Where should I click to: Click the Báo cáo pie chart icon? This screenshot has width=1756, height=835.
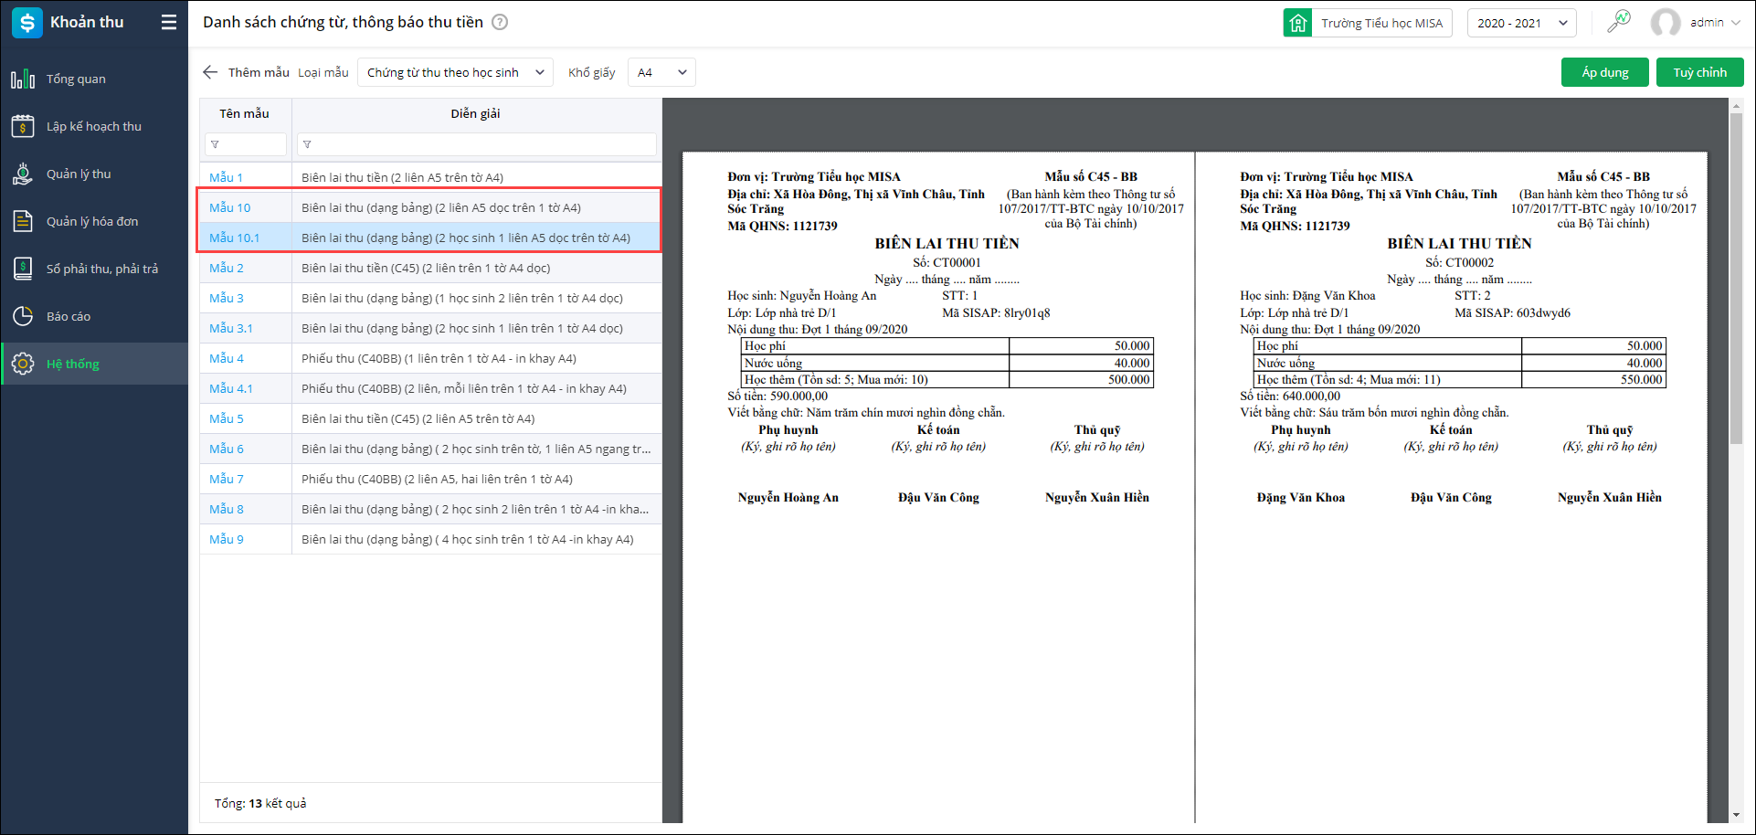click(x=23, y=317)
